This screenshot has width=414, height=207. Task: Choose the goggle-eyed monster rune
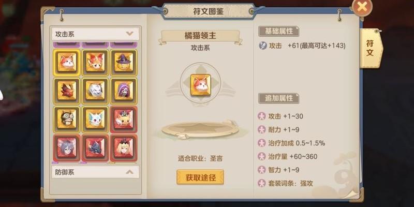(x=67, y=119)
